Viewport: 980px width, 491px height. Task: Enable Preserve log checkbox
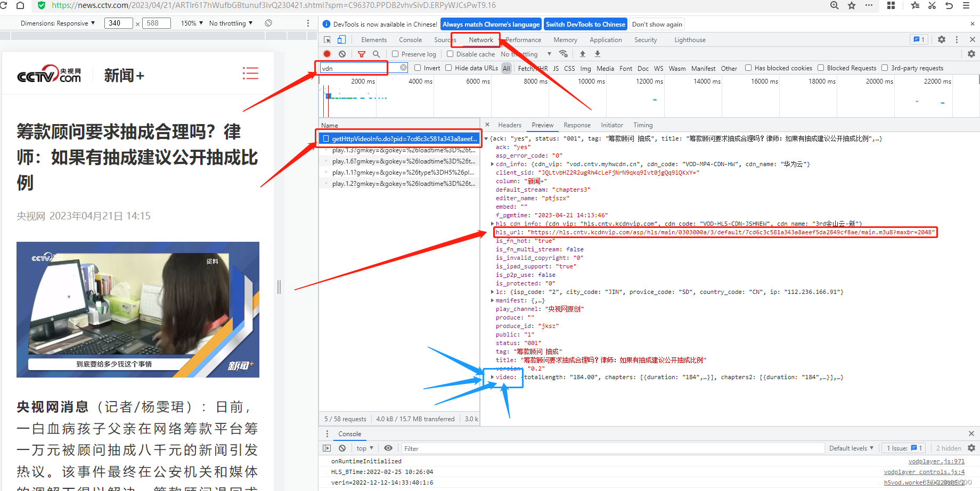point(395,54)
